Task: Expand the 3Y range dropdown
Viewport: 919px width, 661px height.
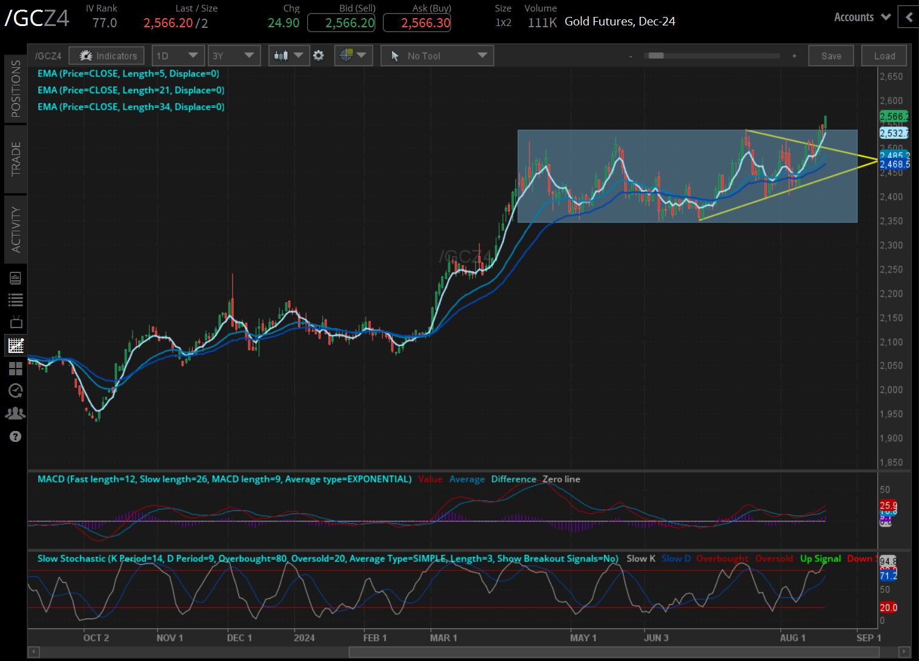Action: coord(233,56)
